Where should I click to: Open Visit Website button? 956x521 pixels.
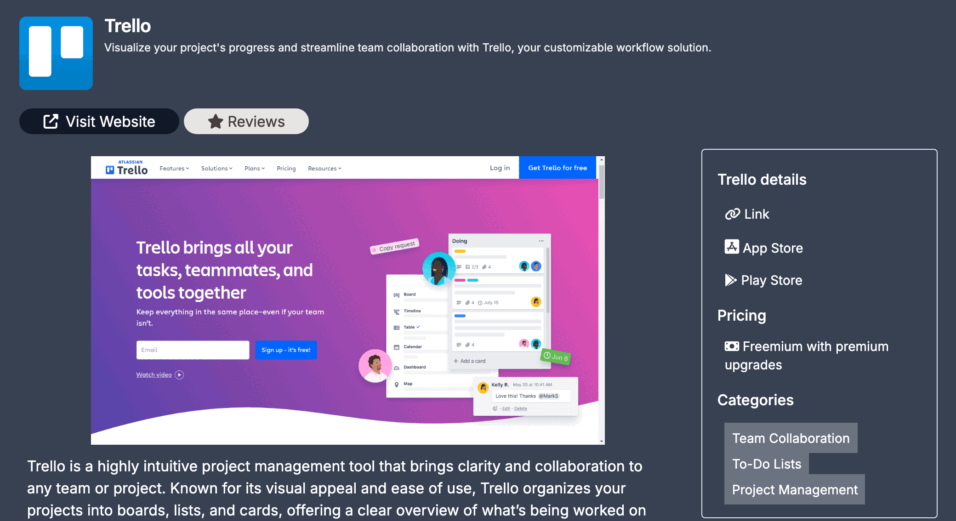(x=99, y=121)
